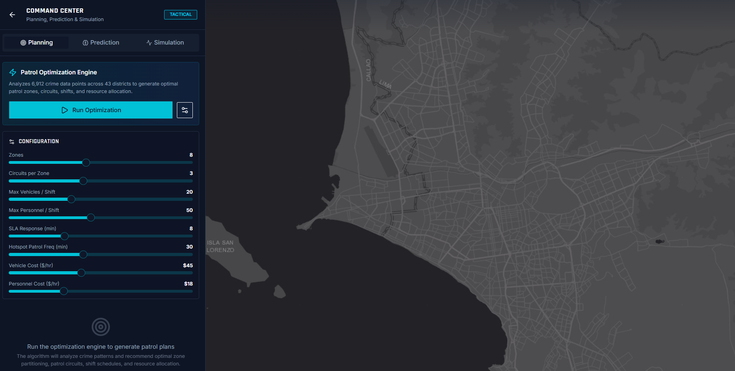Adjust the Zones slider handle
The width and height of the screenshot is (735, 371).
click(86, 163)
